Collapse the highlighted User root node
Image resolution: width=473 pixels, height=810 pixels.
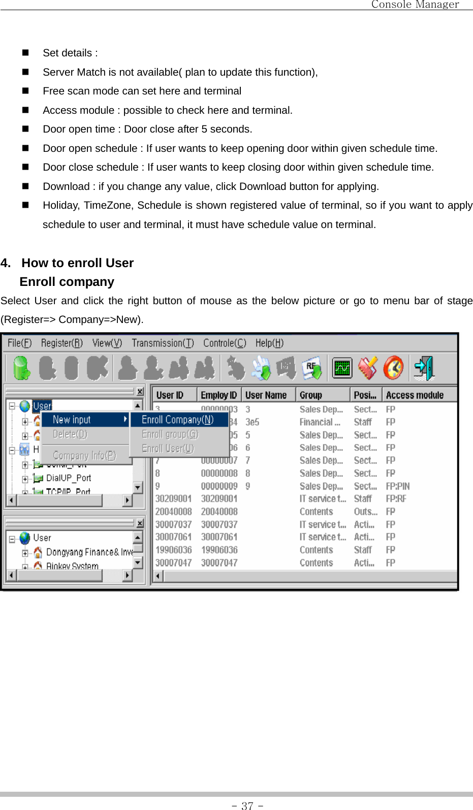pyautogui.click(x=12, y=406)
